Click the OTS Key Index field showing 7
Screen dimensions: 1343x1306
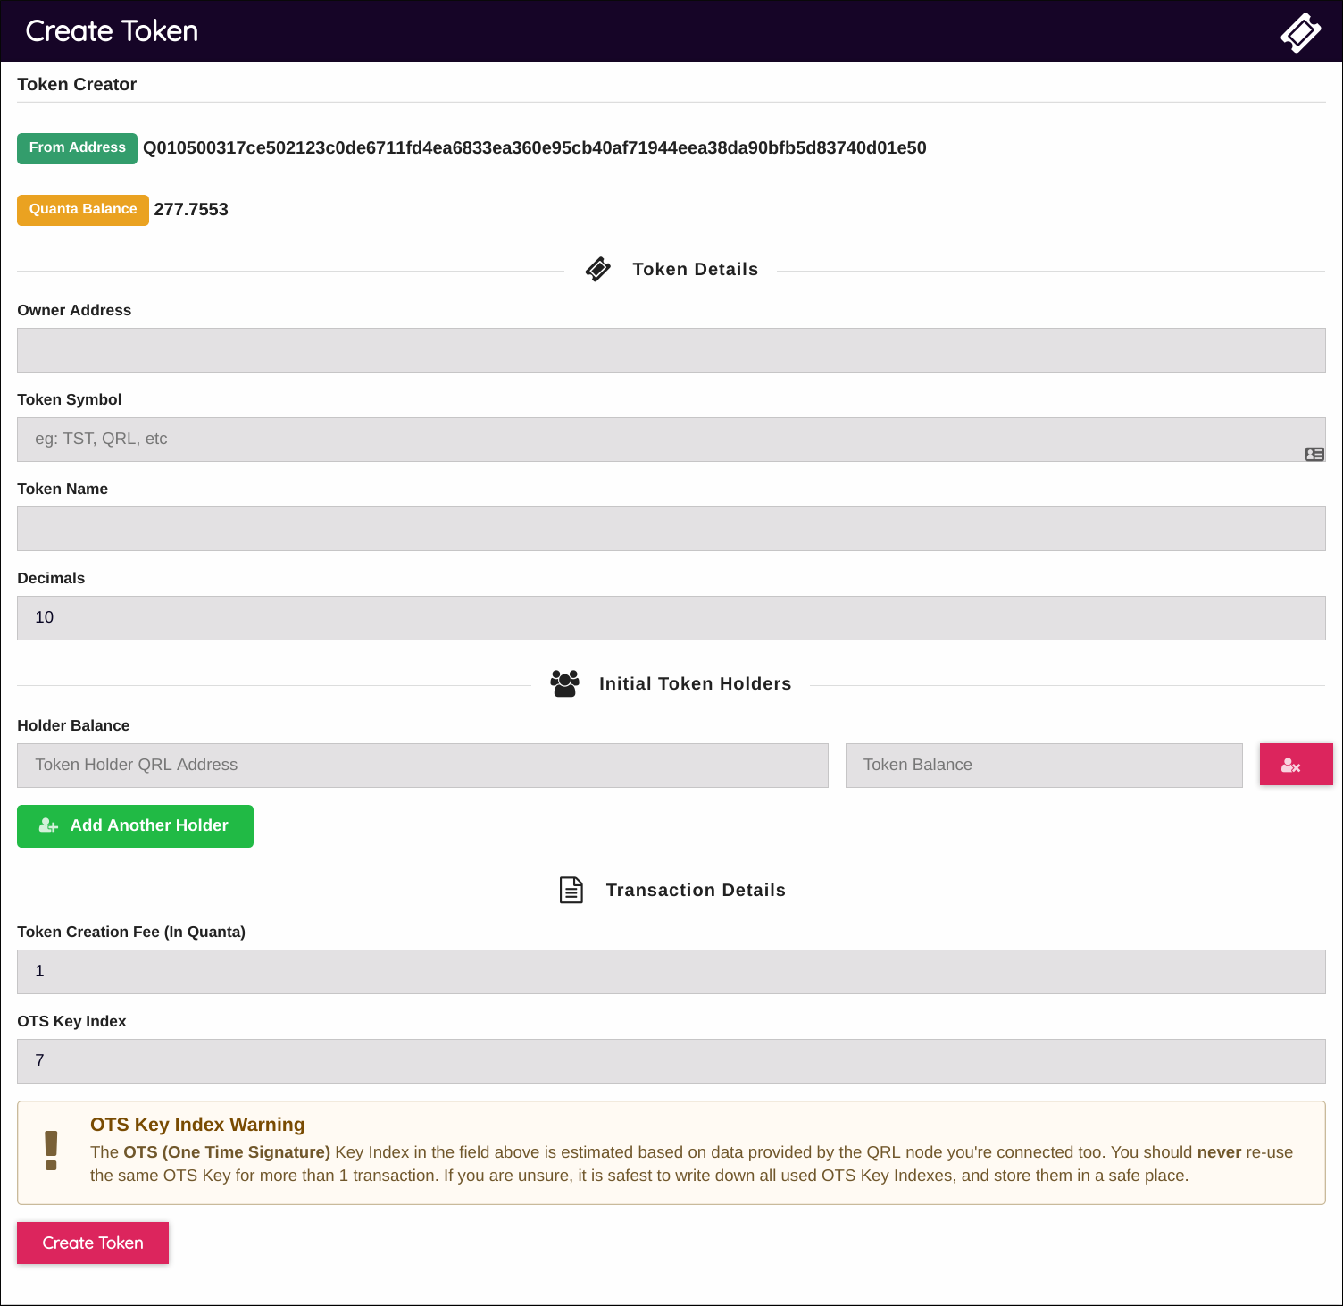tap(671, 1061)
